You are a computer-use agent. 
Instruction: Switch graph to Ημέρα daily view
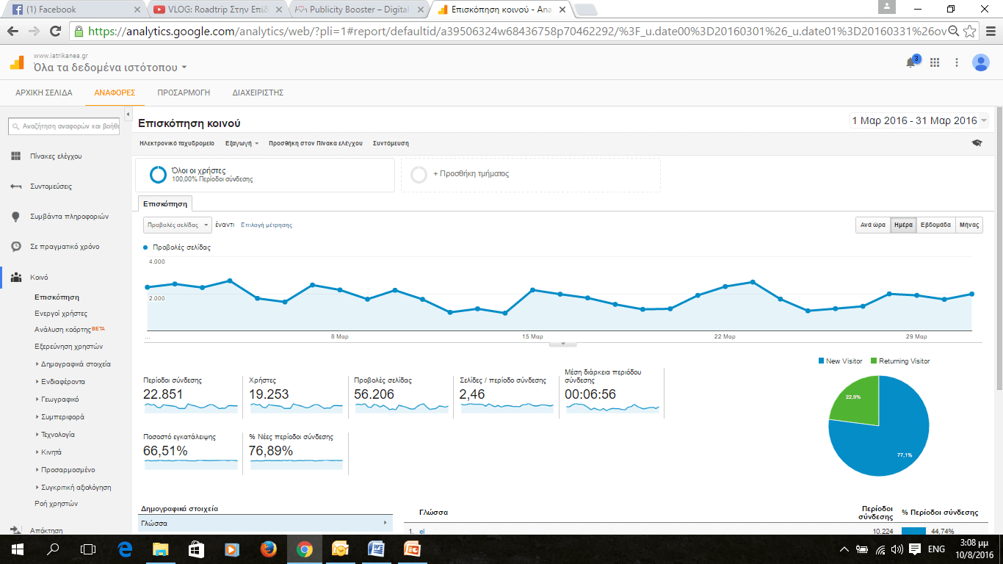(x=903, y=225)
